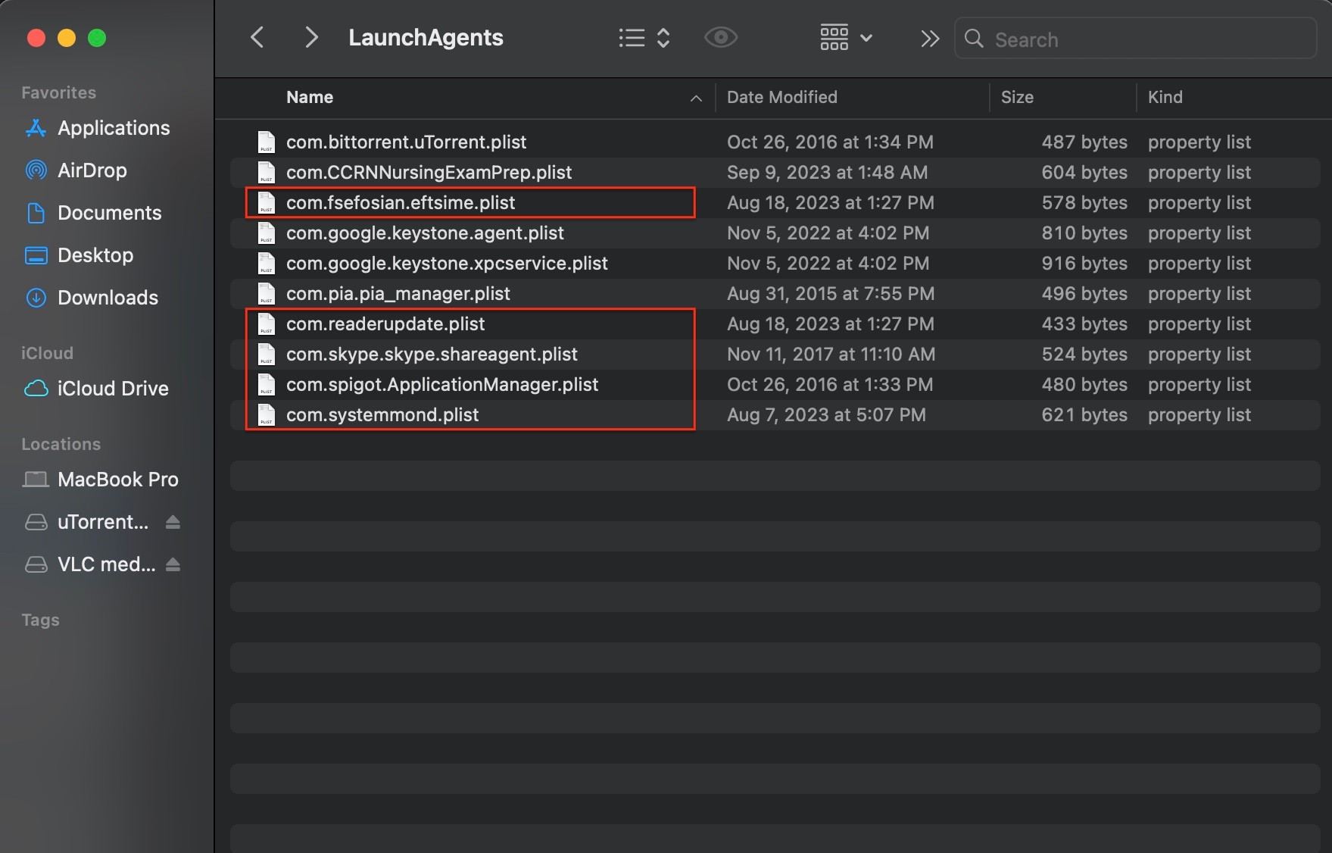Image resolution: width=1332 pixels, height=853 pixels.
Task: Click the iCloud section header
Action: tap(48, 353)
